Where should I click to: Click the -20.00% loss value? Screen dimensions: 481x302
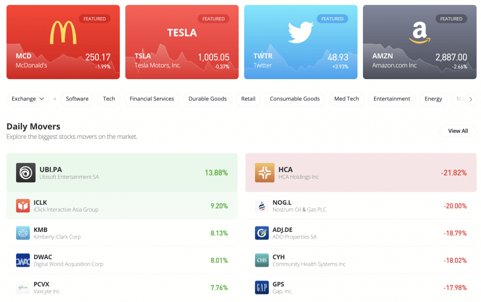point(455,206)
